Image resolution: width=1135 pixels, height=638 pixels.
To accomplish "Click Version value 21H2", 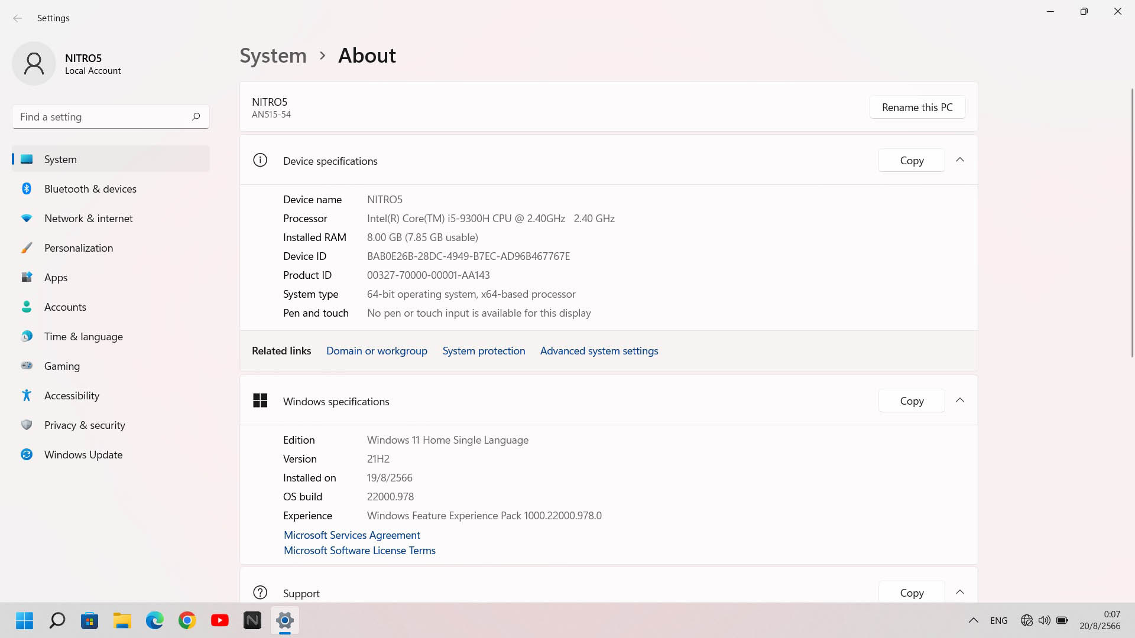I will (378, 458).
